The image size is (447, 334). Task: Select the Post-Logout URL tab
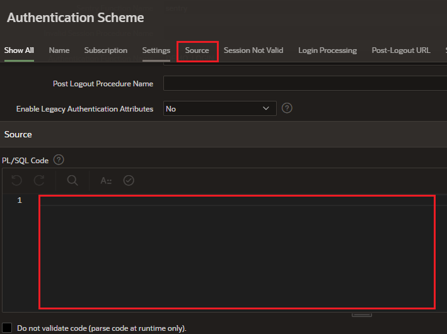(401, 50)
